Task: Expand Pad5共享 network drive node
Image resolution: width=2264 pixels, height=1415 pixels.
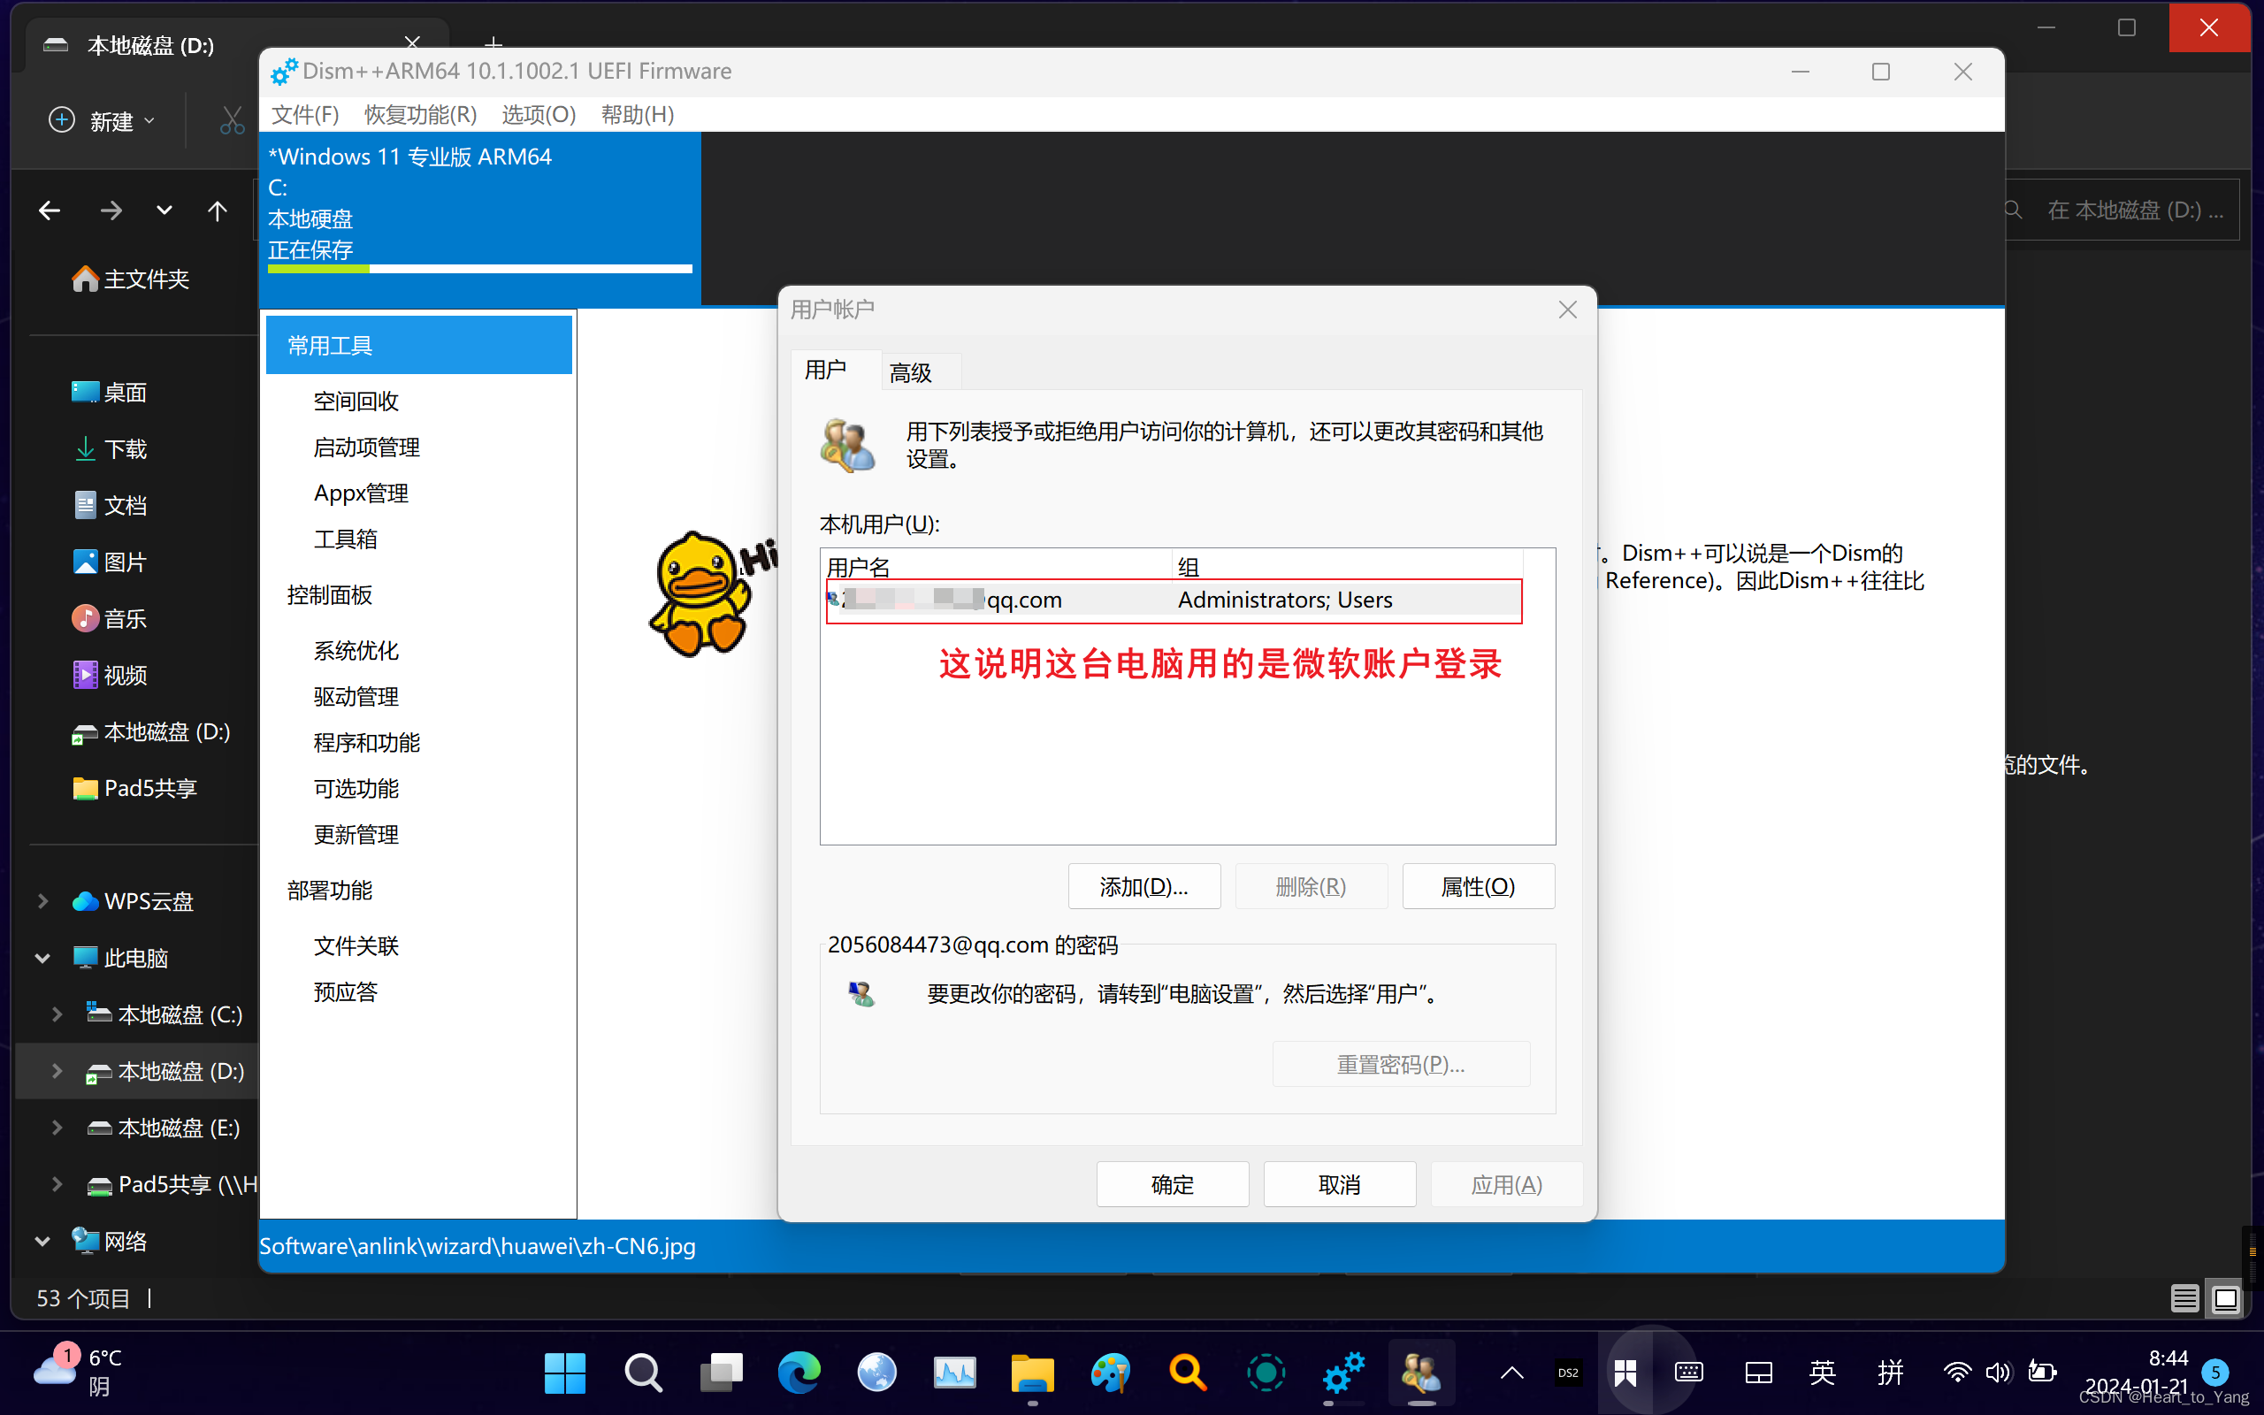Action: (57, 1184)
